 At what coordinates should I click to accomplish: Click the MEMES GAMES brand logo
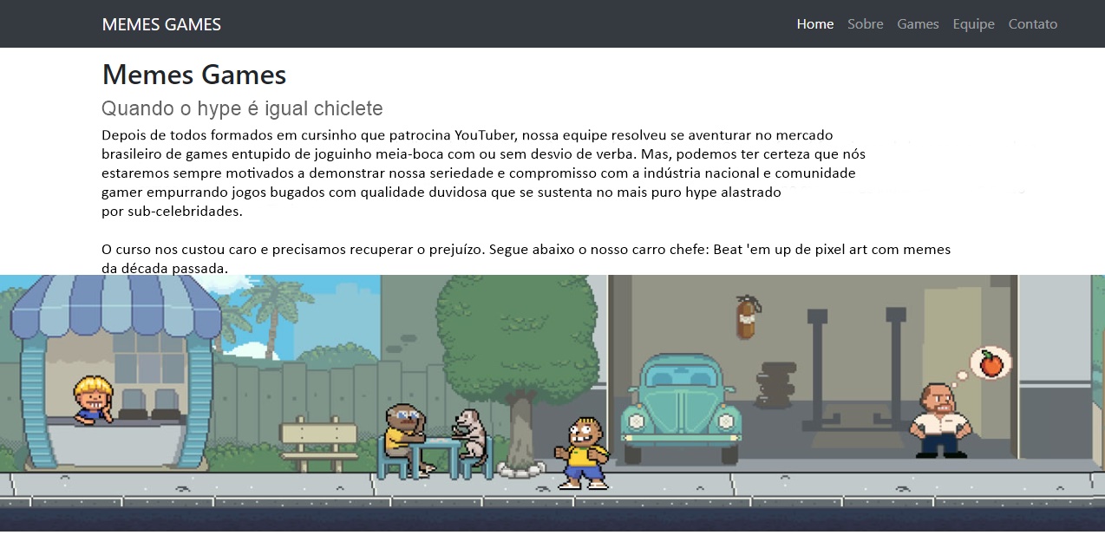click(x=161, y=24)
